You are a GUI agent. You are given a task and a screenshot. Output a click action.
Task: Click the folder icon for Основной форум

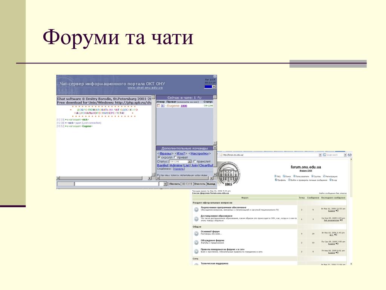(196, 233)
